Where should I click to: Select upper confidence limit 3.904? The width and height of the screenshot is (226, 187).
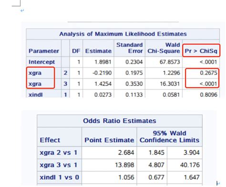[x=192, y=153]
